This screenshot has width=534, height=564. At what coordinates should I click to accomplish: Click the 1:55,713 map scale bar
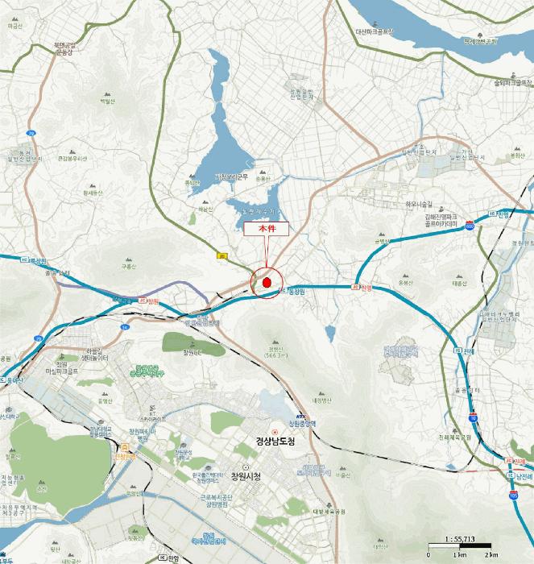click(460, 546)
